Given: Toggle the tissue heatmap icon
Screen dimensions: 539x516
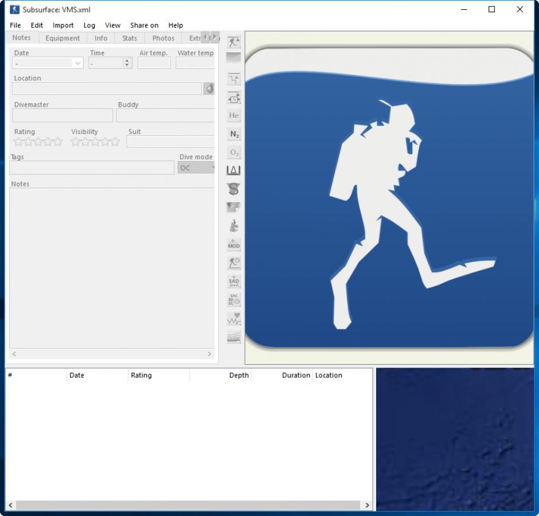Looking at the screenshot, I should tap(234, 337).
